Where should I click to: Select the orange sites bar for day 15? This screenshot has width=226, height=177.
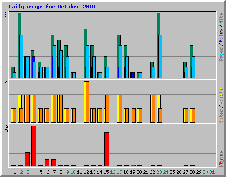click(x=107, y=109)
